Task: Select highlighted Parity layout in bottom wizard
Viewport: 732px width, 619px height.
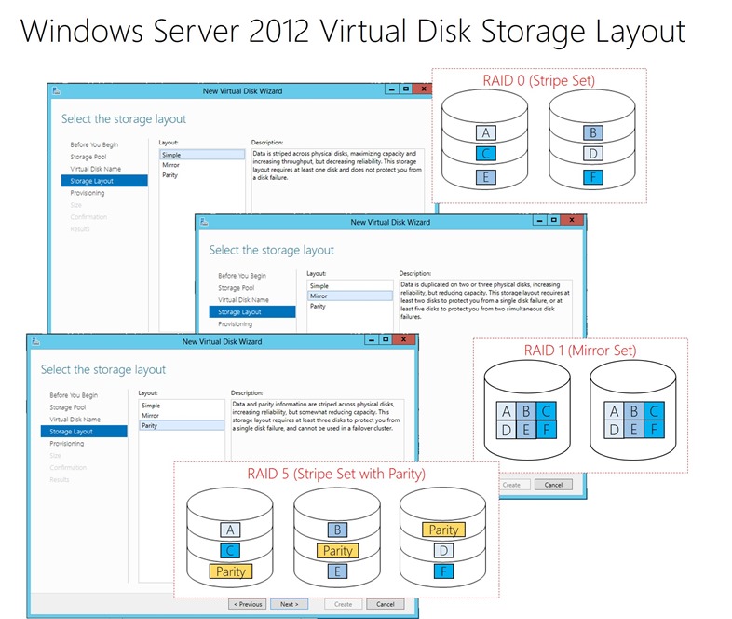Action: coord(182,426)
